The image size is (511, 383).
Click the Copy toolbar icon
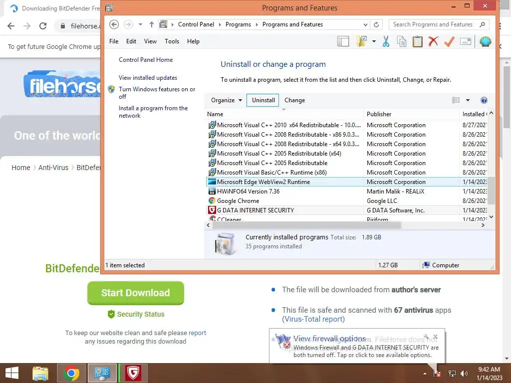click(x=402, y=41)
